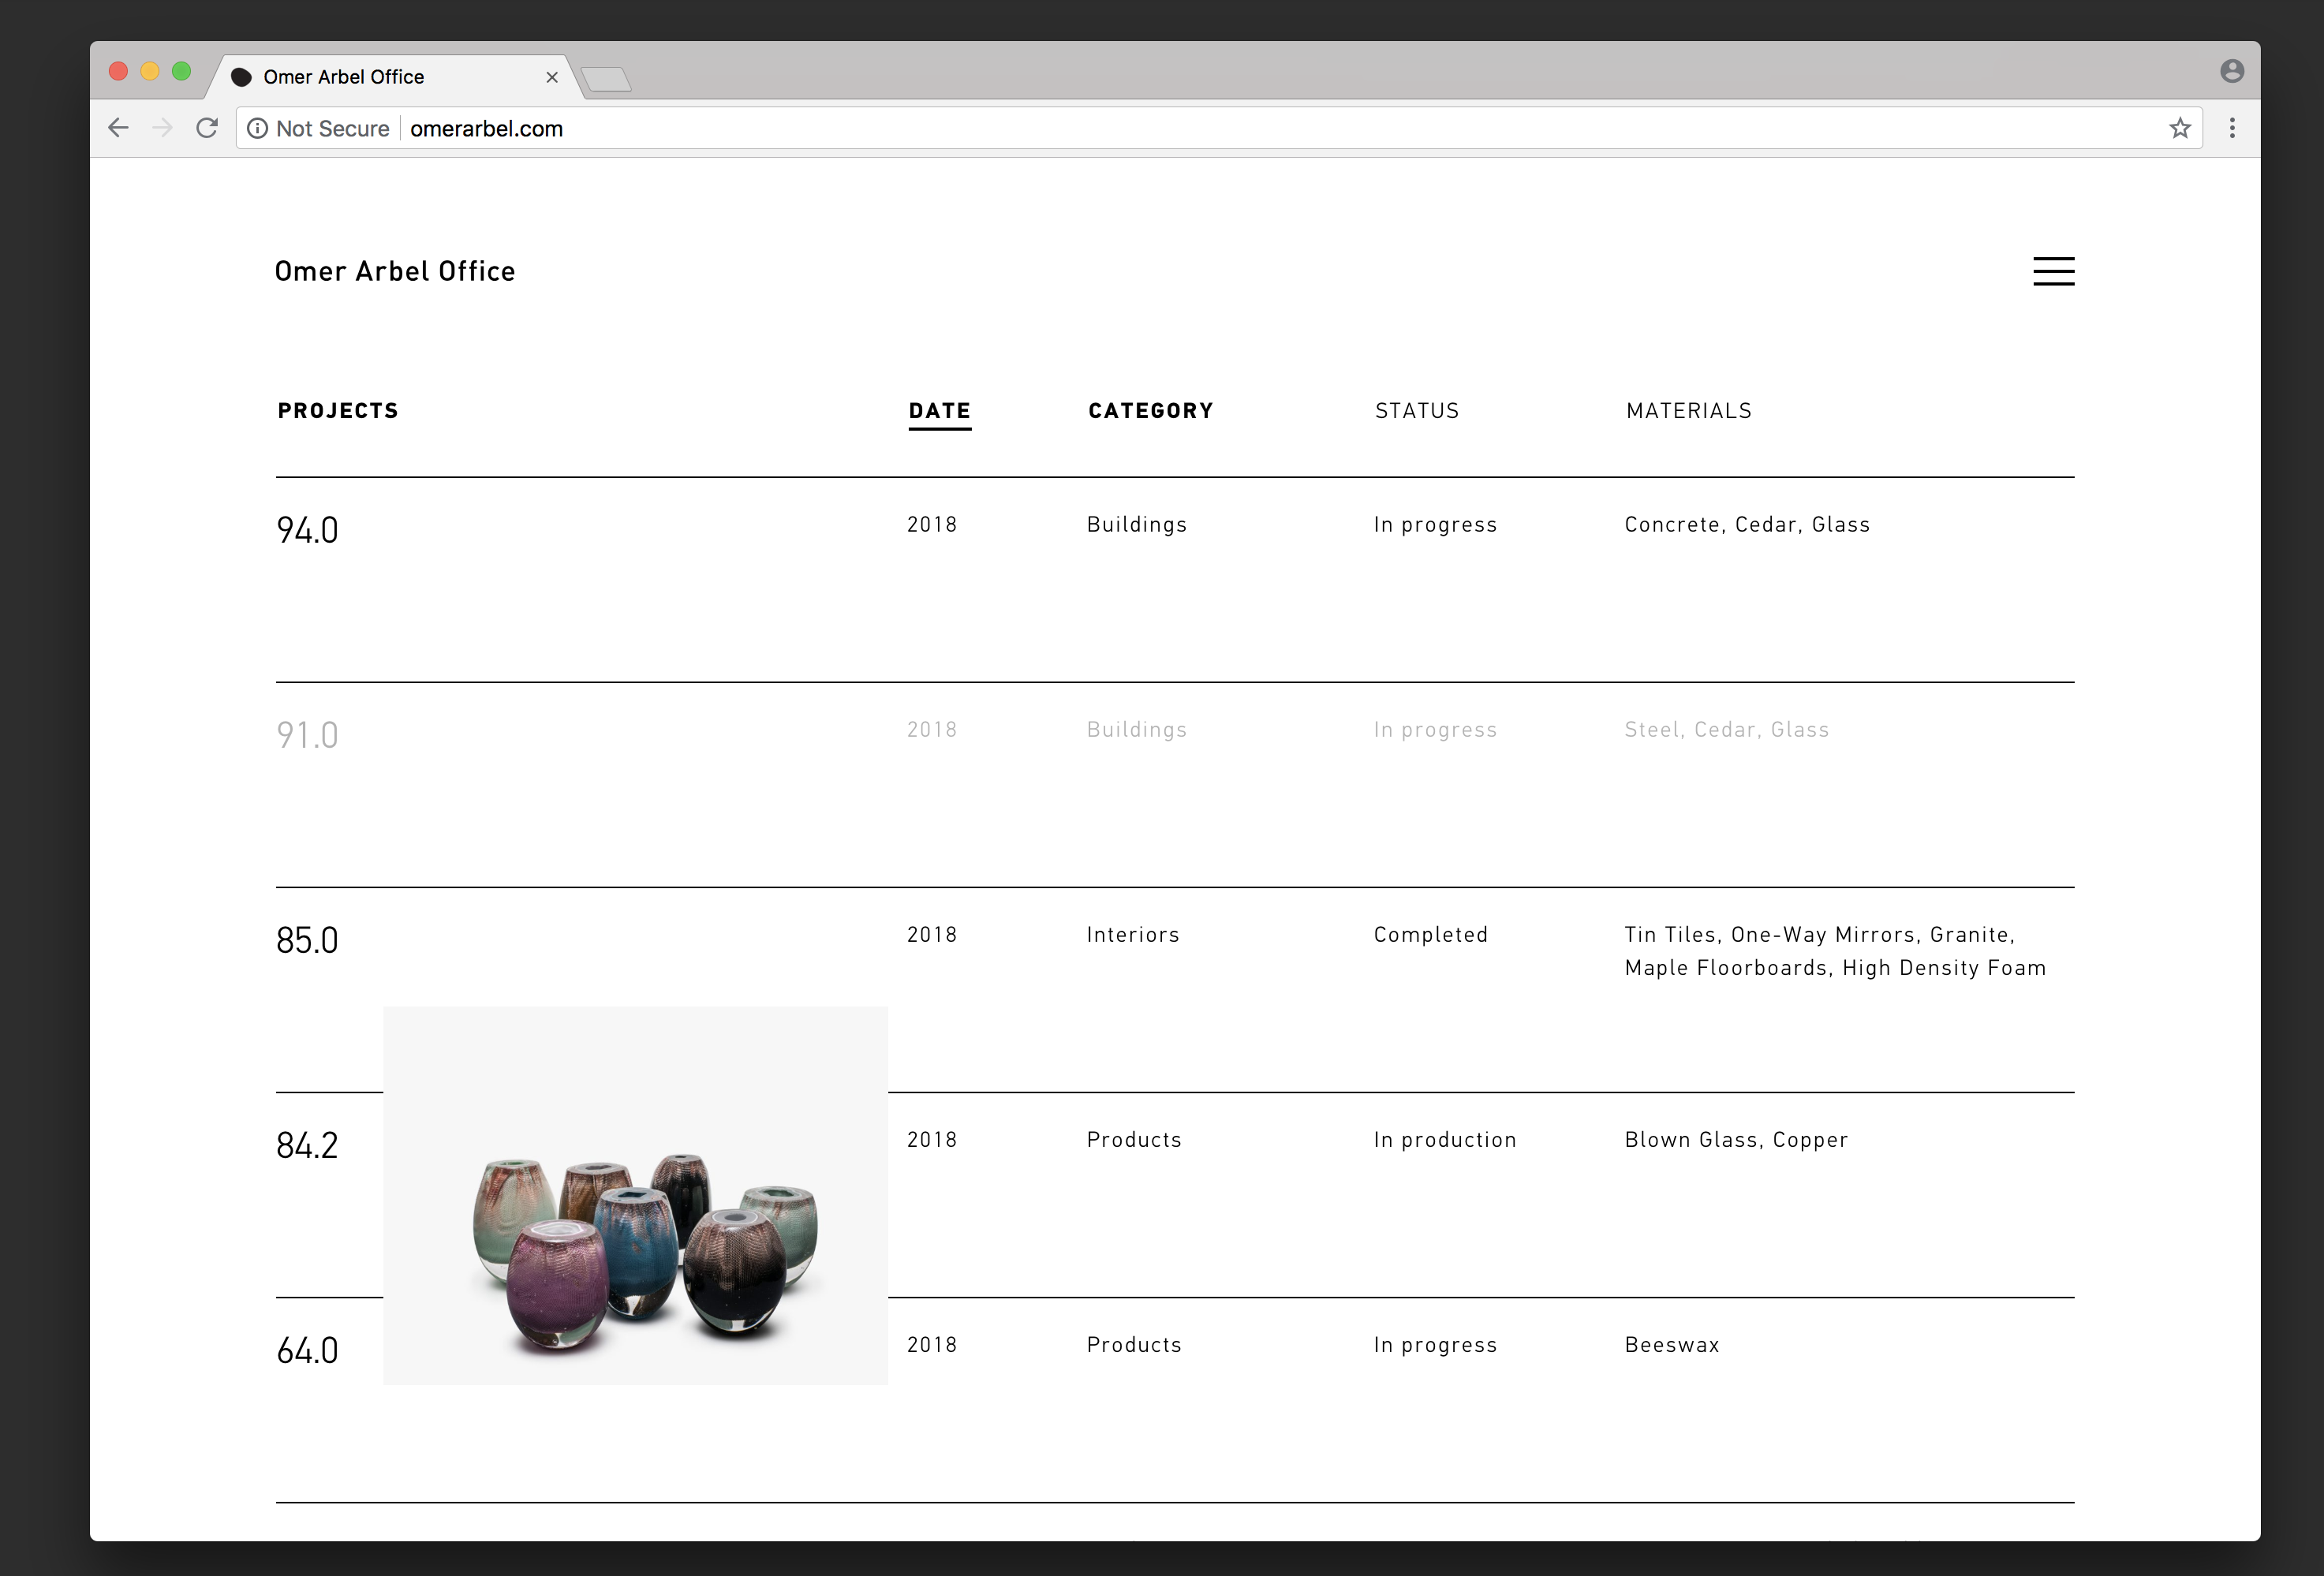Click the Not Secure info icon
Viewport: 2324px width, 1576px height.
pyautogui.click(x=257, y=128)
